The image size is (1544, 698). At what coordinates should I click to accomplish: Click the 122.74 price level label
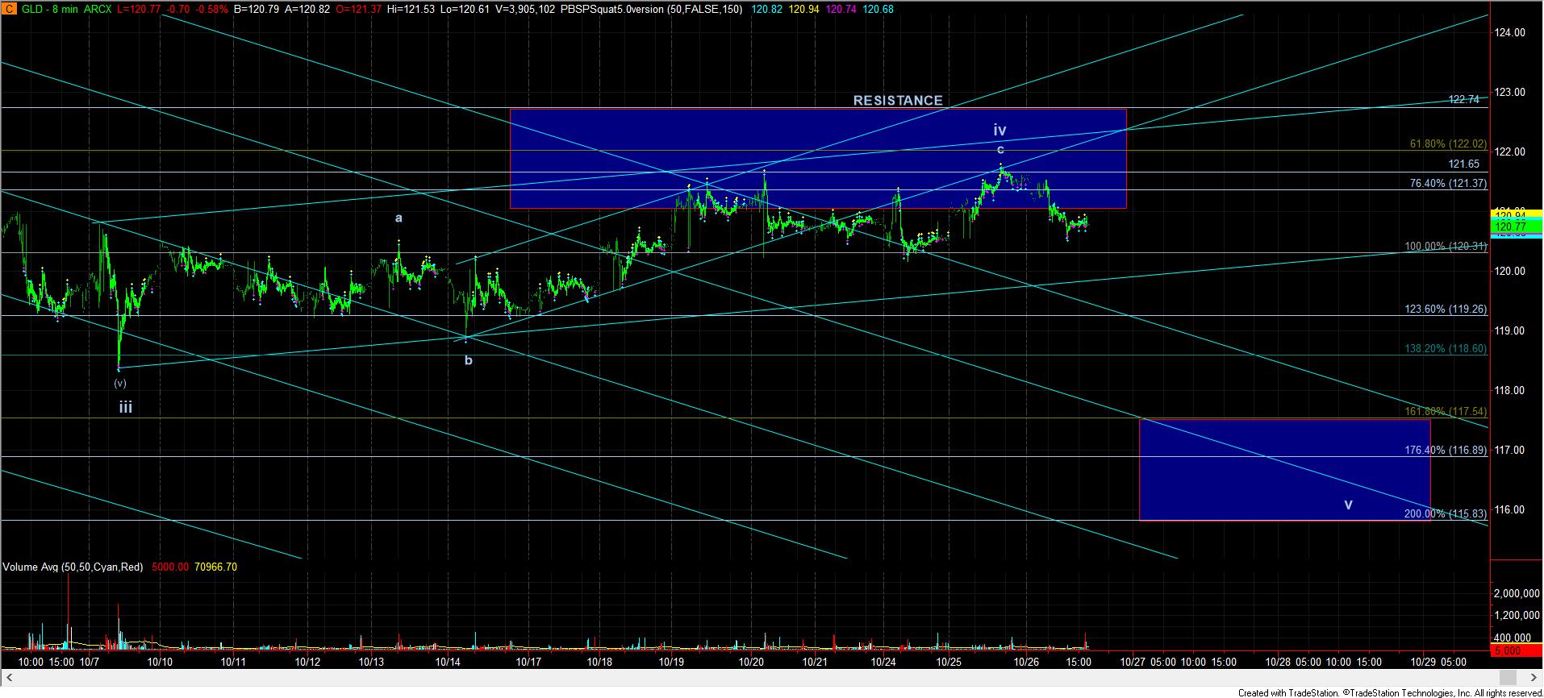coord(1463,100)
